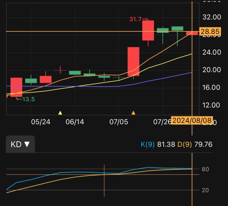The width and height of the screenshot is (228, 206).
Task: Tap the 13.5 low price label
Action: tap(26, 99)
